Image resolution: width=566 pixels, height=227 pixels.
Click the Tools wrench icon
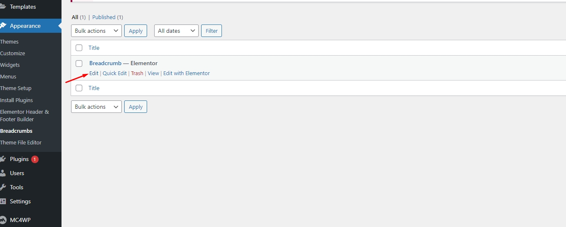coord(3,187)
